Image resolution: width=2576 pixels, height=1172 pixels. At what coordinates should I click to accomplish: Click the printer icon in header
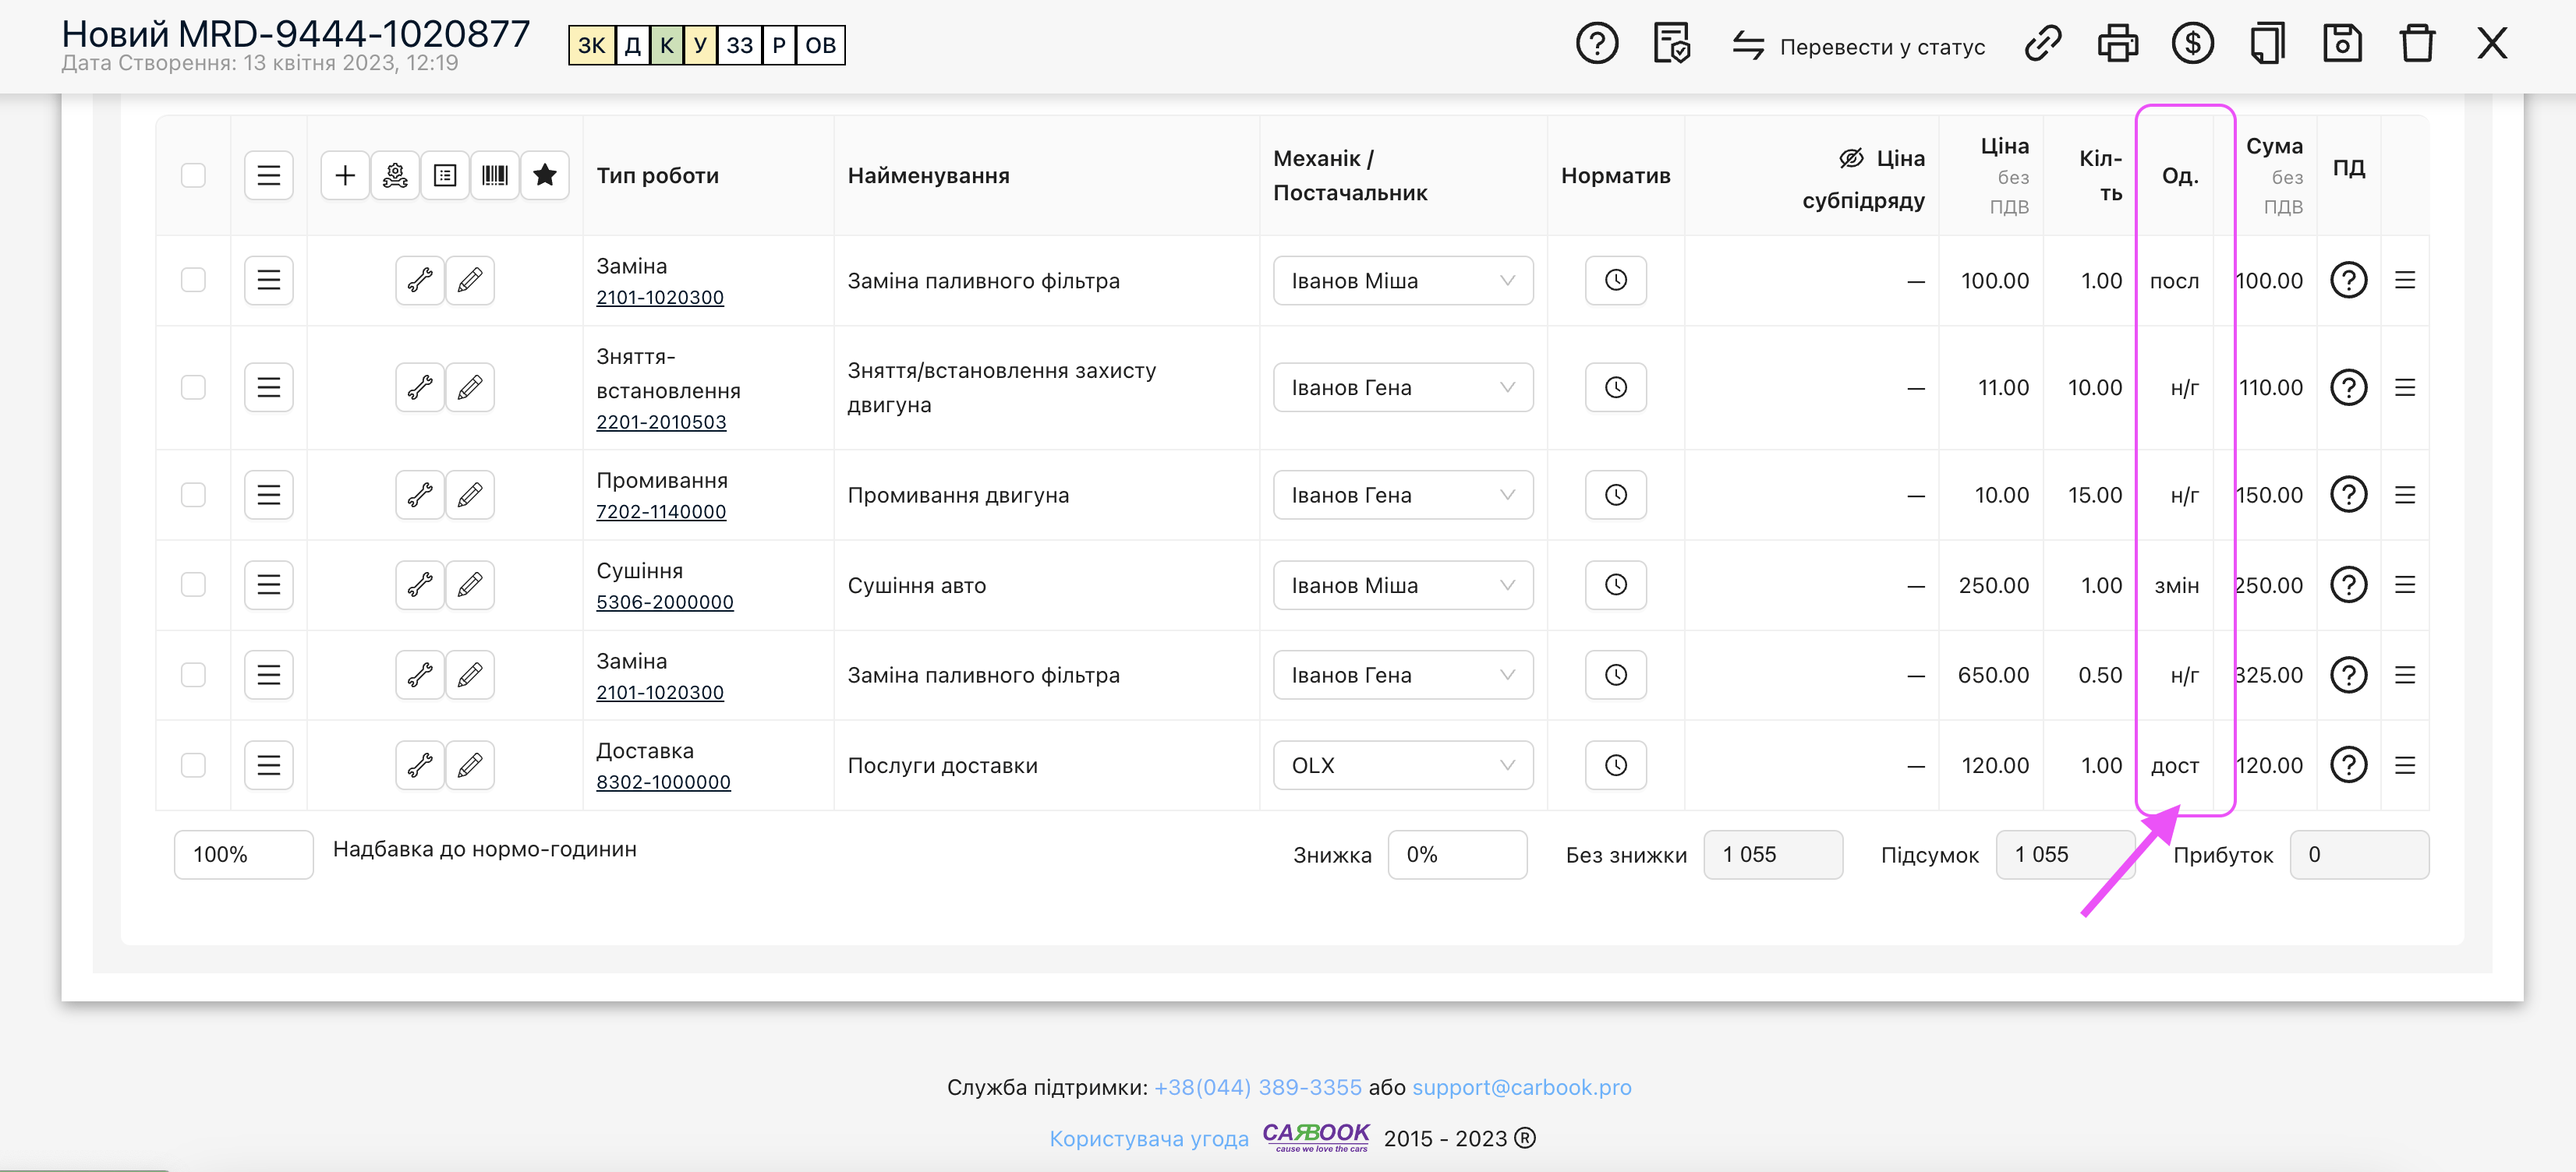point(2117,44)
